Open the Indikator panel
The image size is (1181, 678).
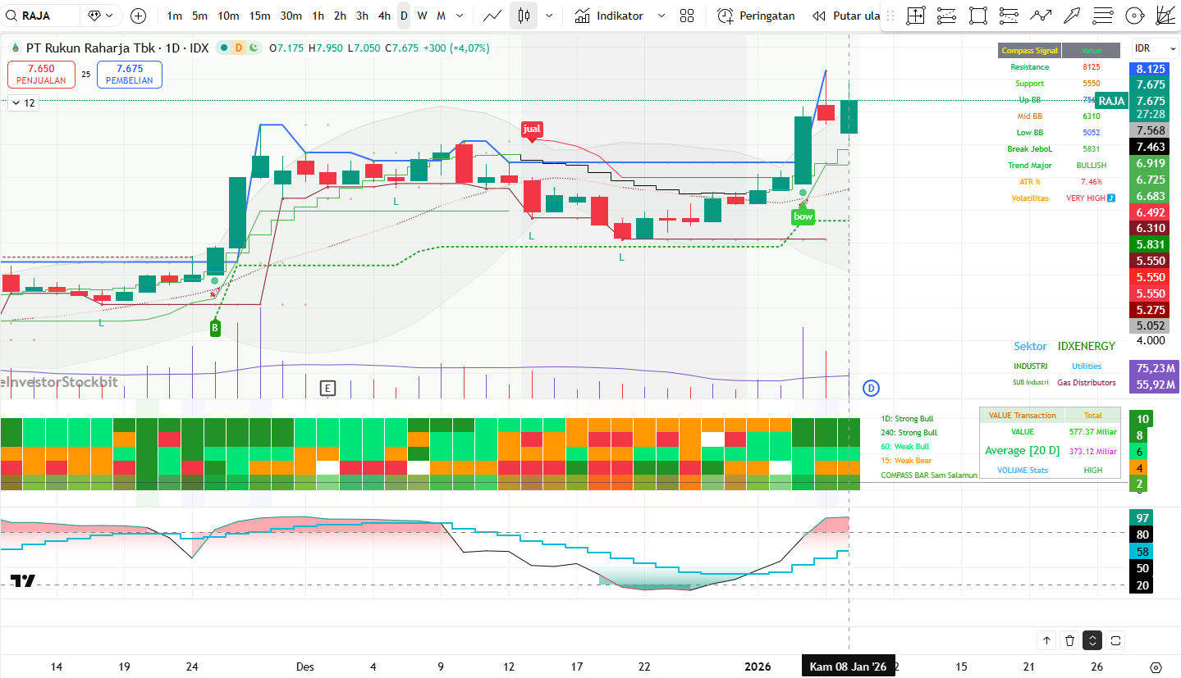pos(609,16)
